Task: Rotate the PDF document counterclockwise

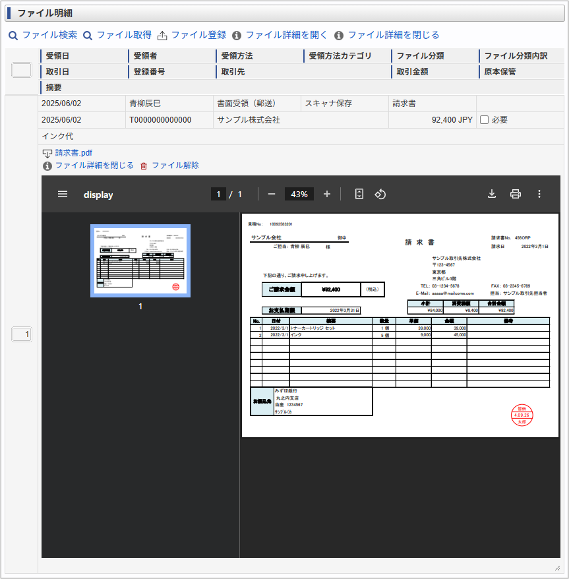Action: pos(380,194)
